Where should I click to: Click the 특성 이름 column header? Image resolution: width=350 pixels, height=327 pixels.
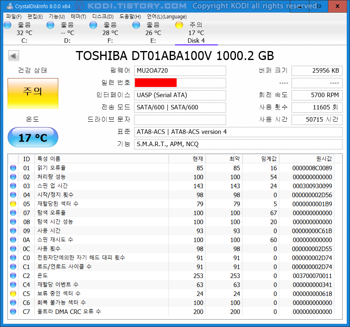tap(102, 159)
